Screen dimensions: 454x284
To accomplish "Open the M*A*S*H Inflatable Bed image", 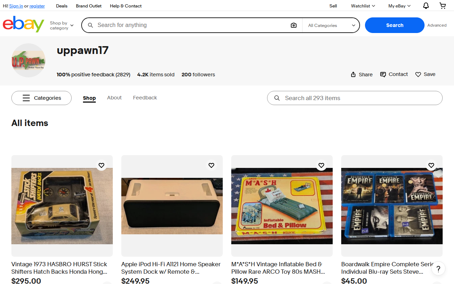I will point(282,206).
